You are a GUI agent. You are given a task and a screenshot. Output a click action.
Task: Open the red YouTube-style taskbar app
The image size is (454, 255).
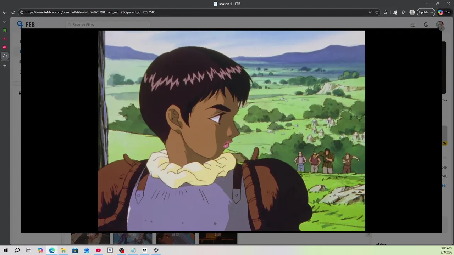click(98, 250)
